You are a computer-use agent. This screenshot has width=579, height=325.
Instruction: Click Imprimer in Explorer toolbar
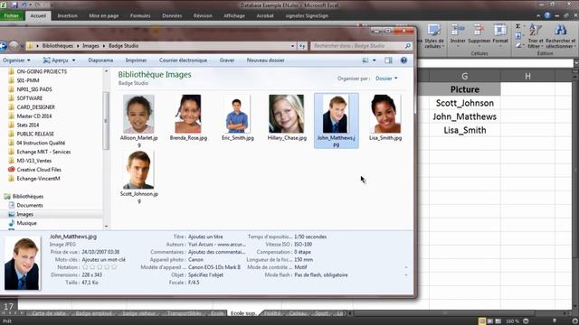[x=136, y=60]
